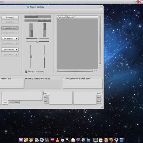Image resolution: width=143 pixels, height=143 pixels.
Task: Click the disc icon in the dock
Action: [x=42, y=140]
